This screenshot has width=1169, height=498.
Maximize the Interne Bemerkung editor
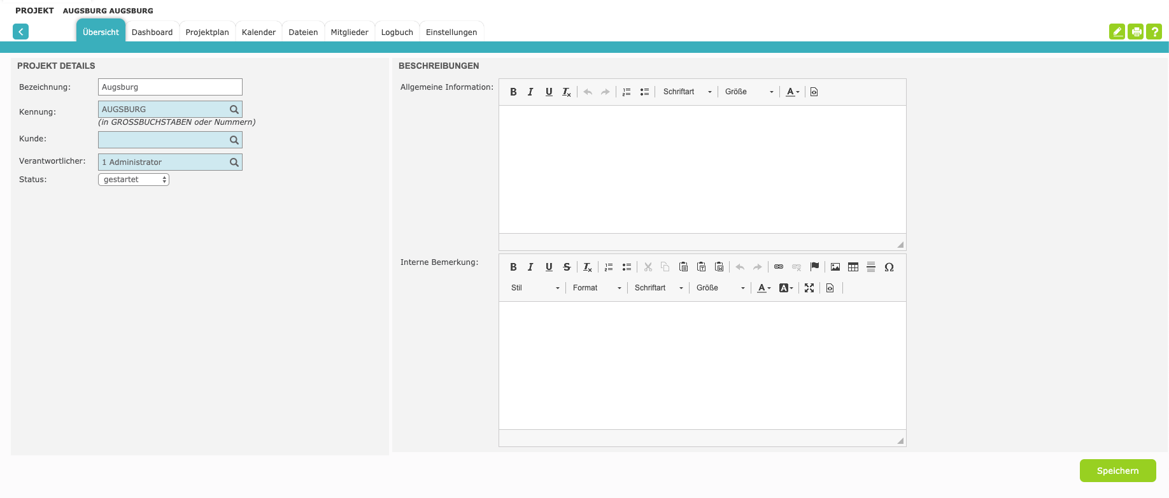point(809,288)
